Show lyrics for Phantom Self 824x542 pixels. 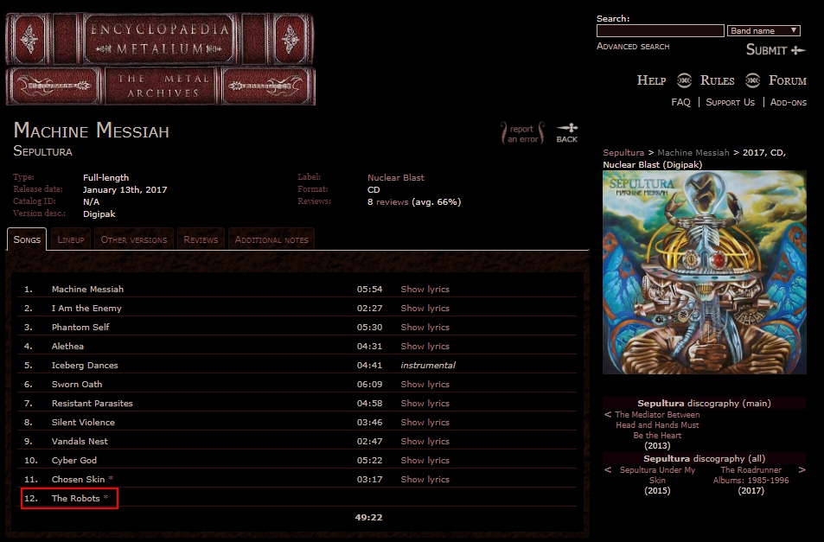click(x=425, y=328)
